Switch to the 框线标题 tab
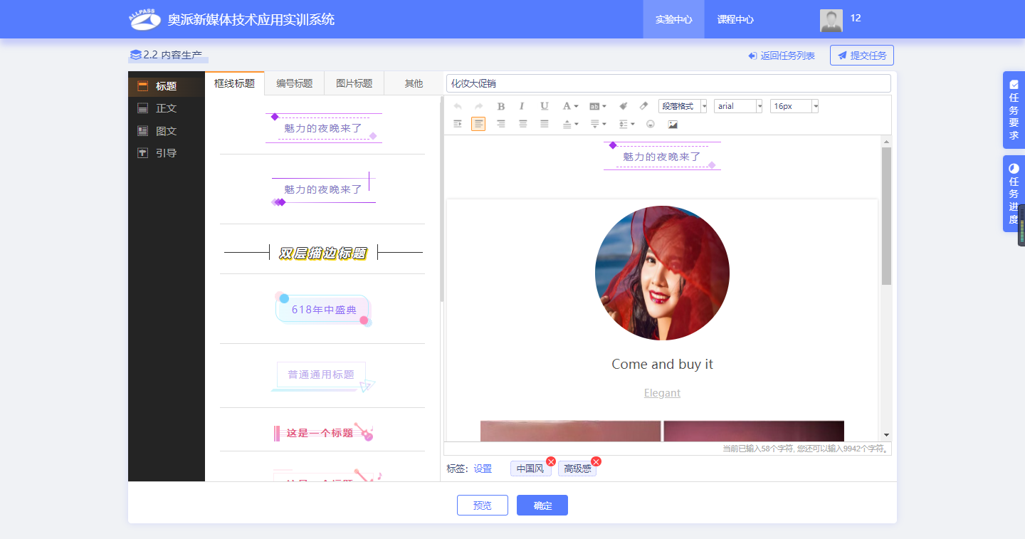This screenshot has width=1025, height=539. [234, 83]
